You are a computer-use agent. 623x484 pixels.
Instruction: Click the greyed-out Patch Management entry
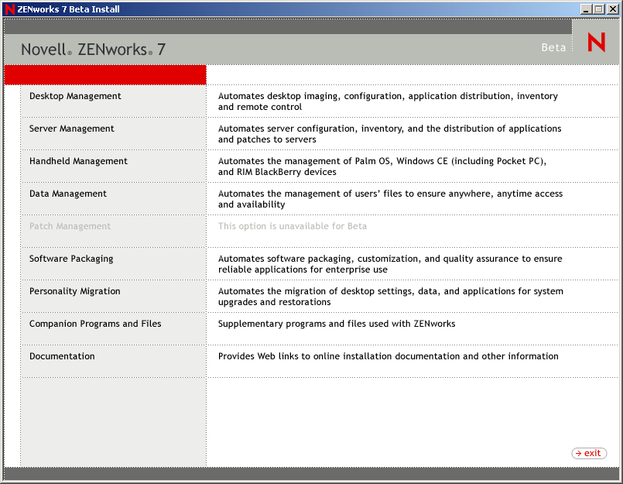(70, 226)
